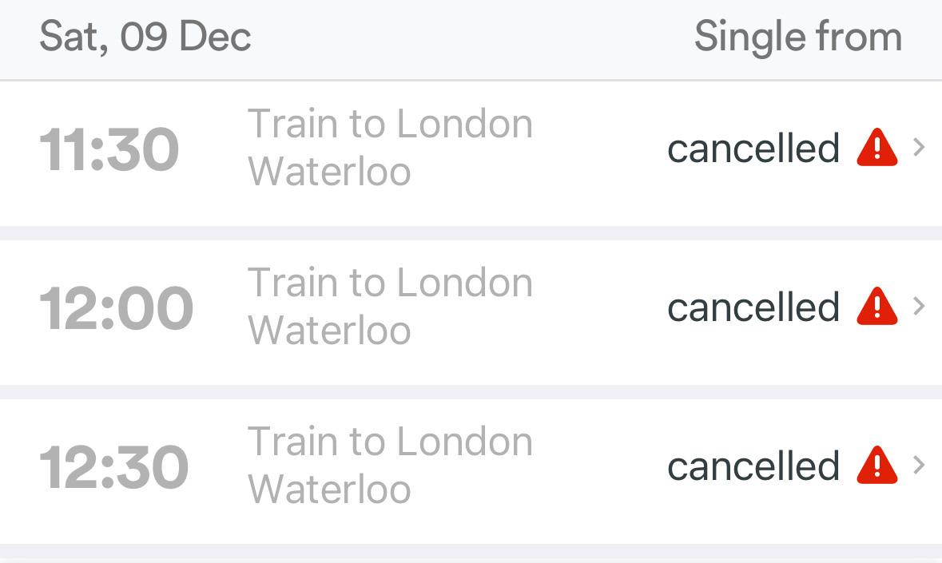This screenshot has height=563, width=942.
Task: Click the 'Sat, 09 Dec' date header
Action: click(x=145, y=38)
